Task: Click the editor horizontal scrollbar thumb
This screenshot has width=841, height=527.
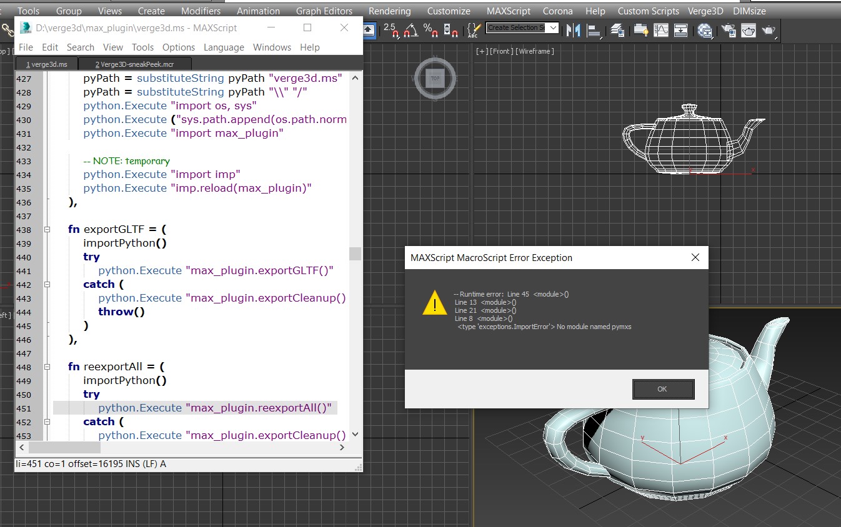Action: click(64, 448)
